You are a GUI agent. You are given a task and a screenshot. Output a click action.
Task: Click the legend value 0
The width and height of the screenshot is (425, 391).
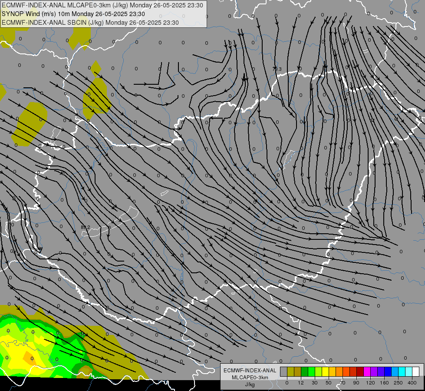[287, 383]
